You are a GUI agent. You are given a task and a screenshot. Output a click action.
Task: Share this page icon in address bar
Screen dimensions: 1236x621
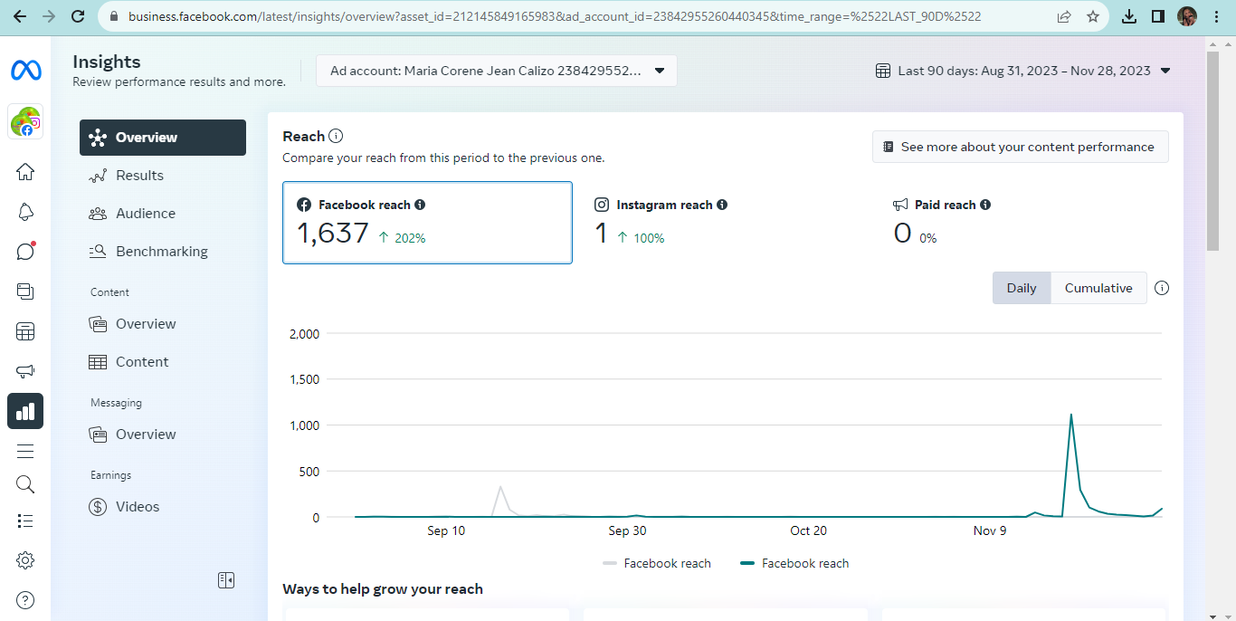1064,16
